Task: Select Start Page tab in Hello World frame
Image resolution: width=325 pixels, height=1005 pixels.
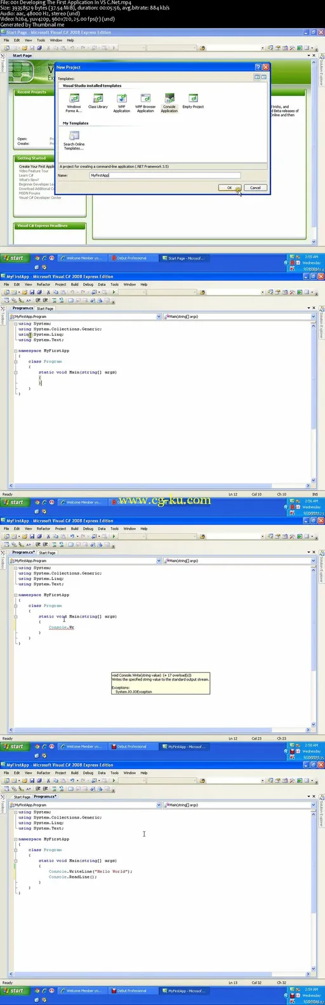Action: click(x=22, y=797)
